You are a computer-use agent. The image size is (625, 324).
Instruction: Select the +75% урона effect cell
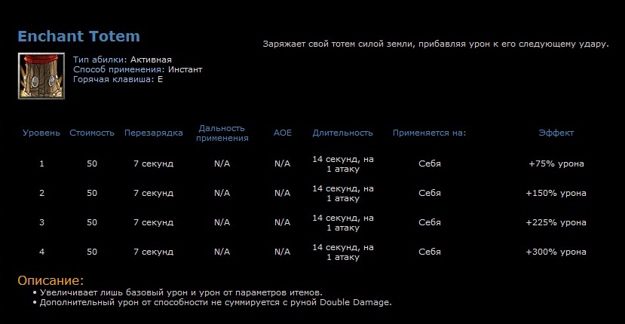coord(556,164)
